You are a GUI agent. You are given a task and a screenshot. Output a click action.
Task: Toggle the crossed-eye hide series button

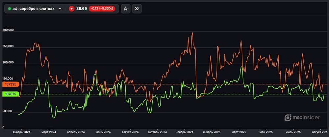(x=137, y=9)
